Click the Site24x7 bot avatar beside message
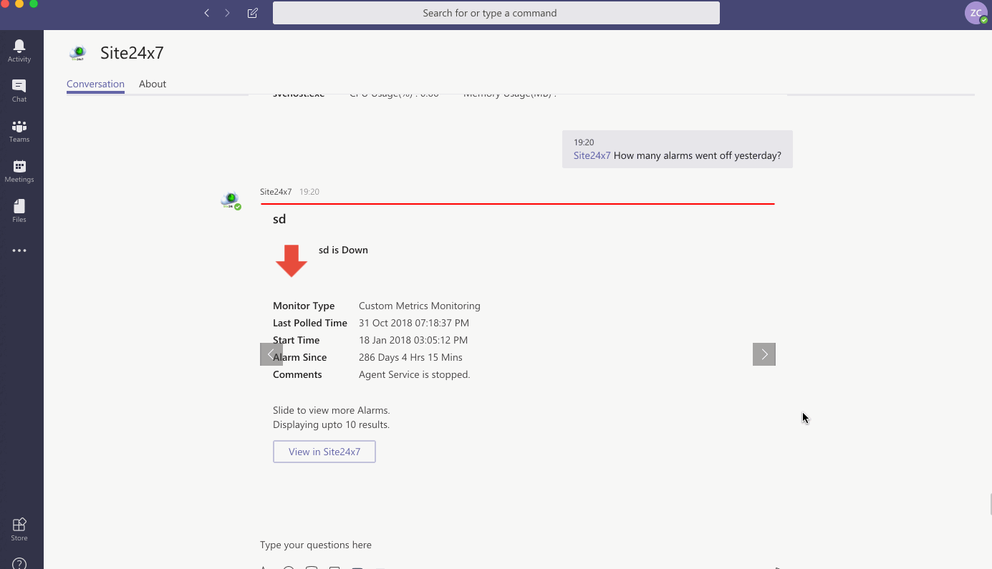Image resolution: width=992 pixels, height=569 pixels. [230, 200]
